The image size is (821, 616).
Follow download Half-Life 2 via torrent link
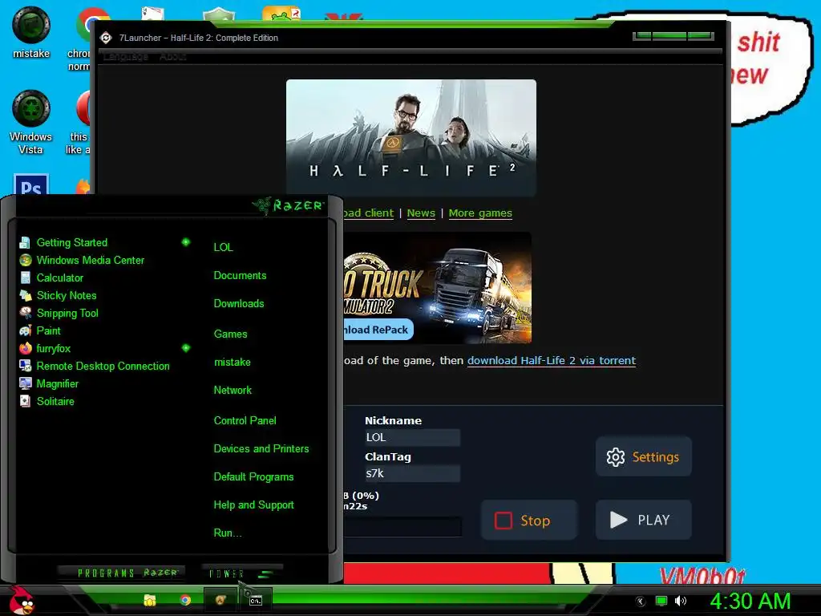click(x=552, y=360)
